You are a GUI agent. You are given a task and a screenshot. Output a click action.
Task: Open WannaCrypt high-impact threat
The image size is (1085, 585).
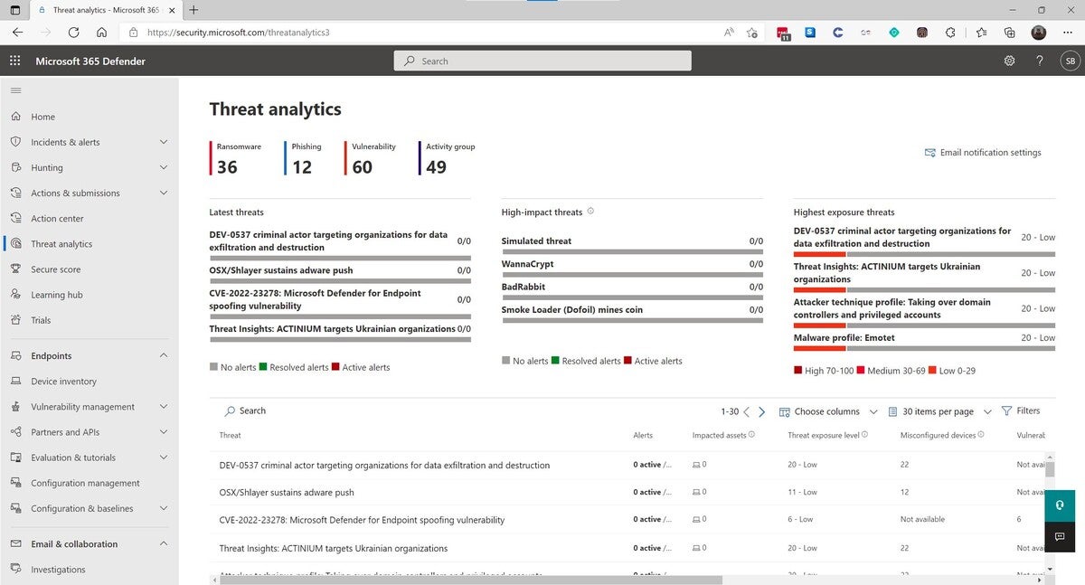click(x=527, y=264)
